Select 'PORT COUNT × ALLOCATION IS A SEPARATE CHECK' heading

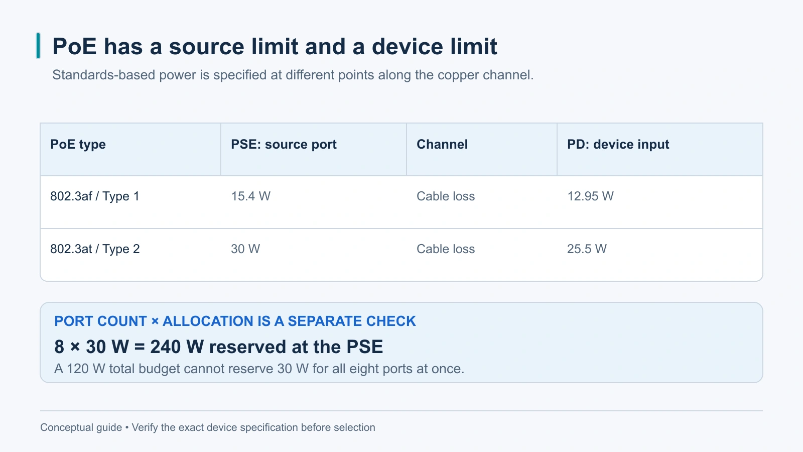point(235,321)
